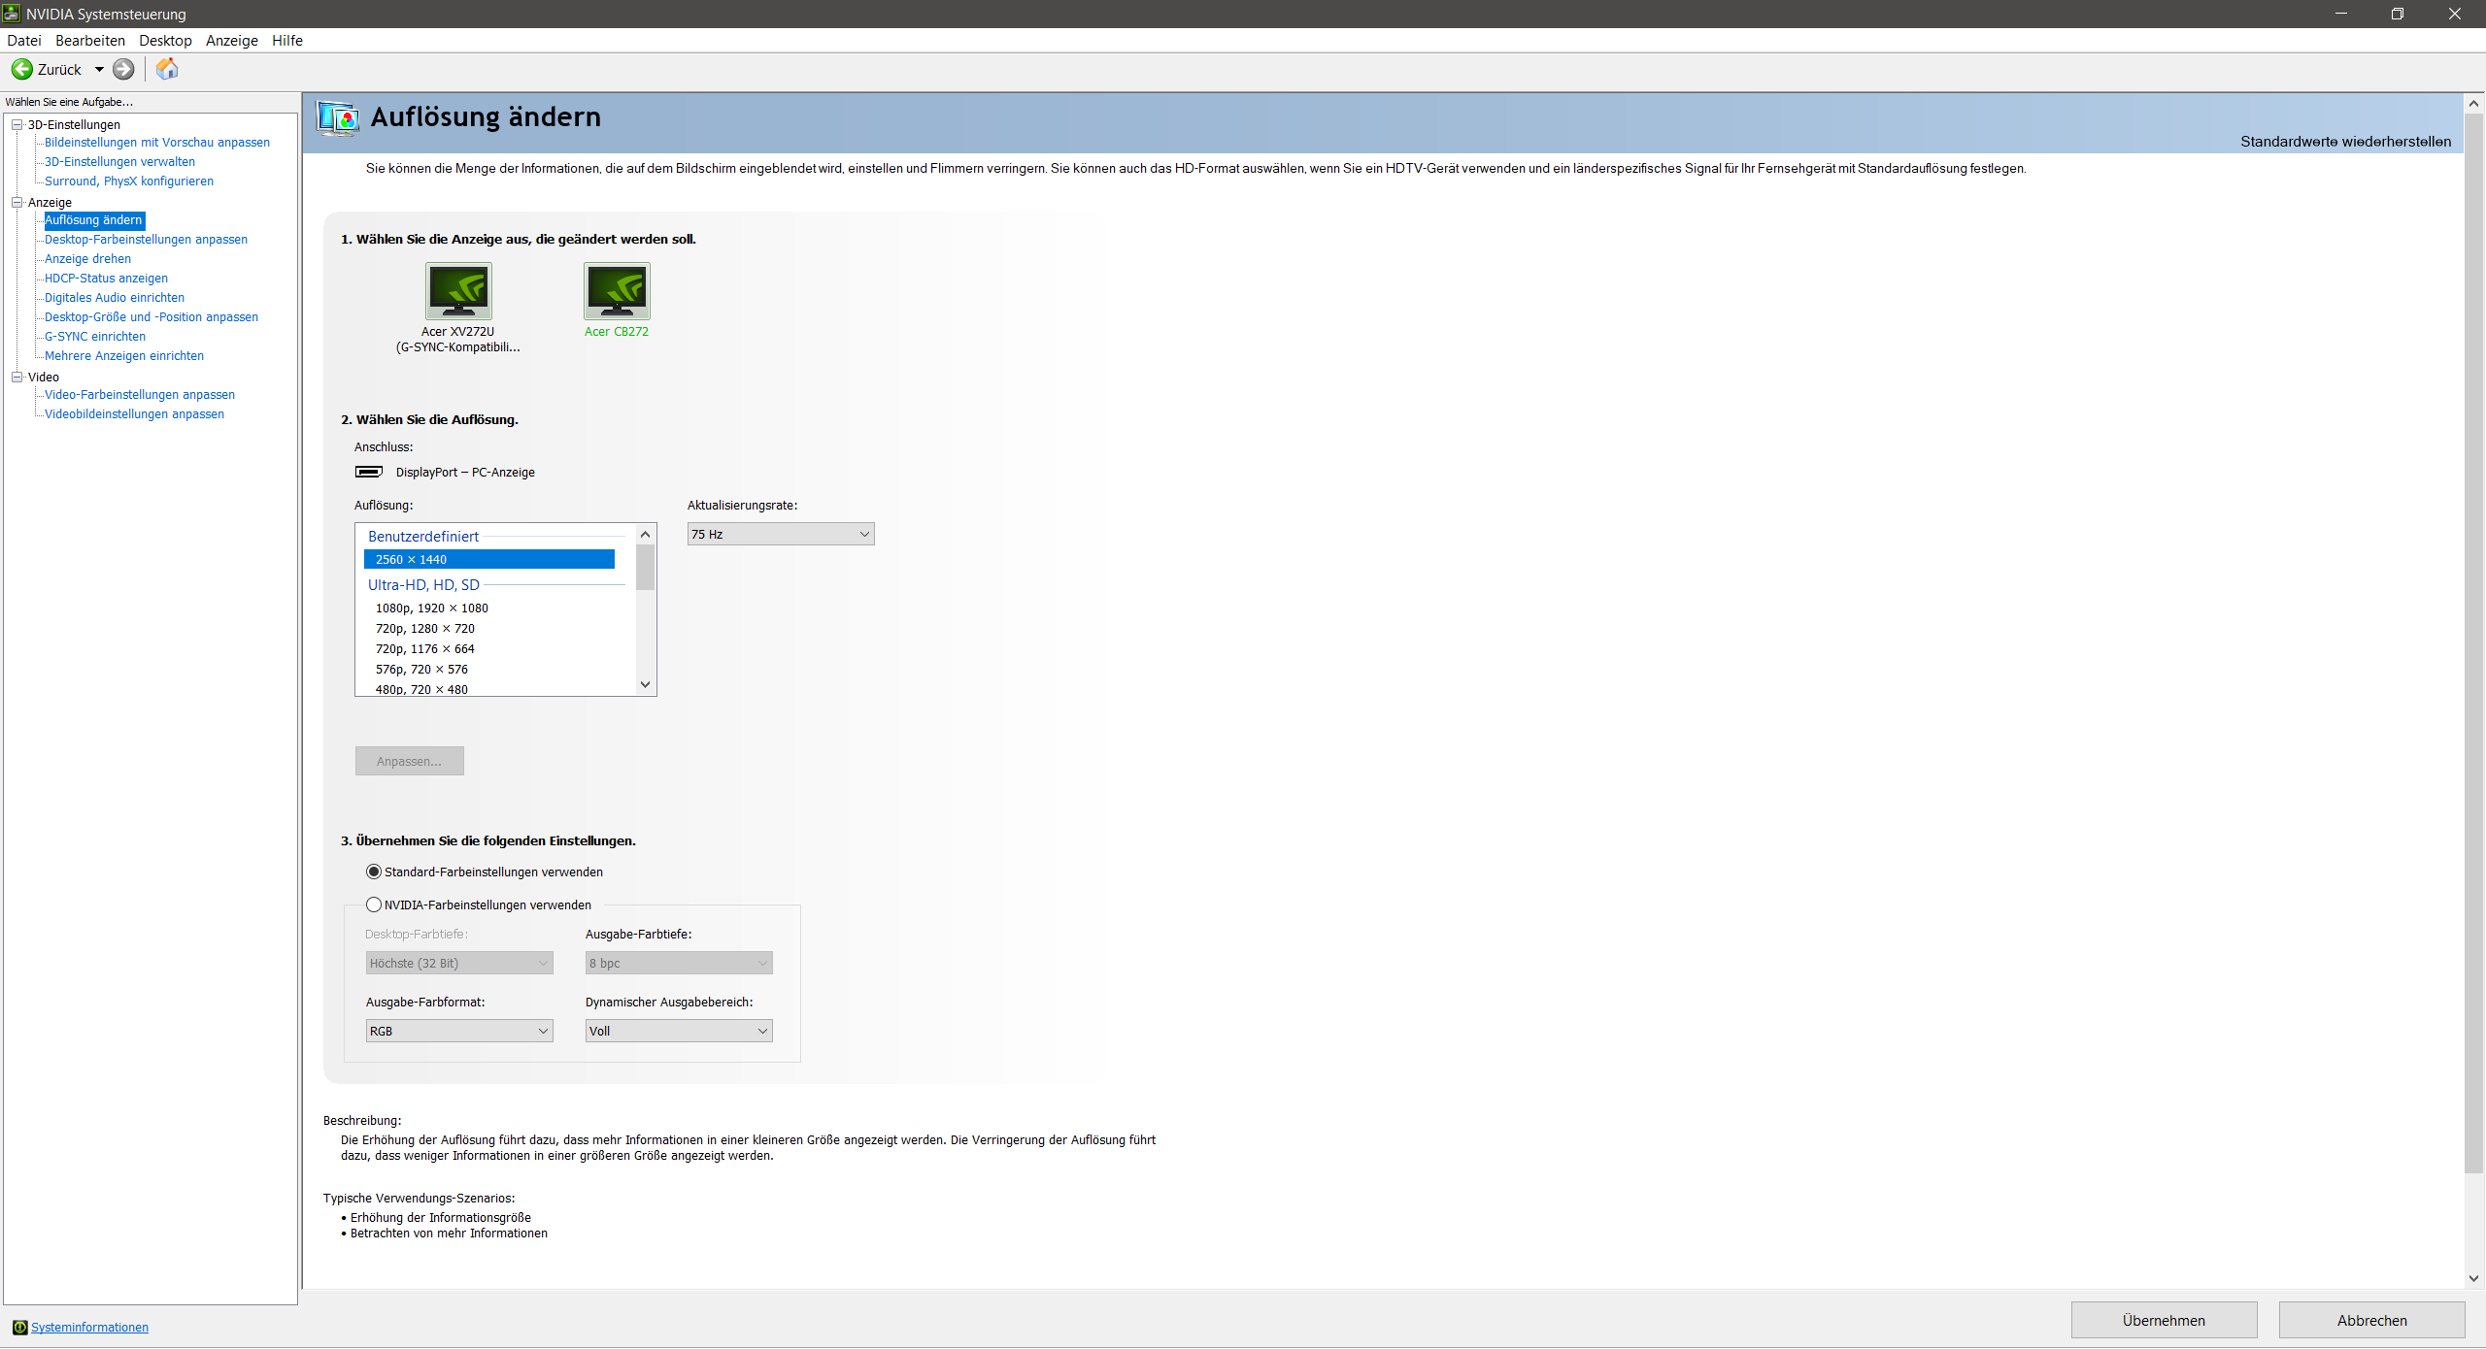Click the Systeminformationen icon at bottom left

(19, 1327)
